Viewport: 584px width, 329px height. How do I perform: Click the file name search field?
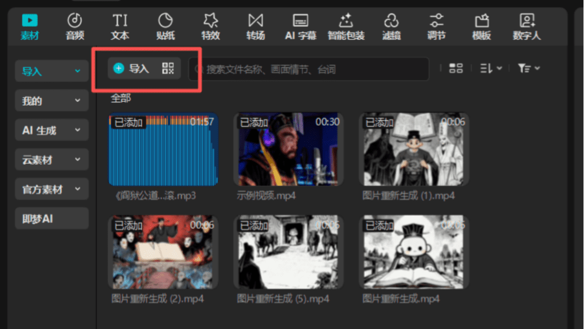(314, 70)
